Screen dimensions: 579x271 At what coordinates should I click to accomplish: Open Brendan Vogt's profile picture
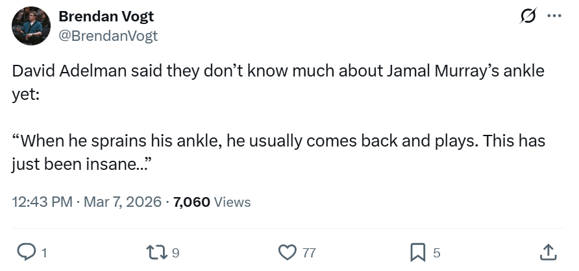31,26
